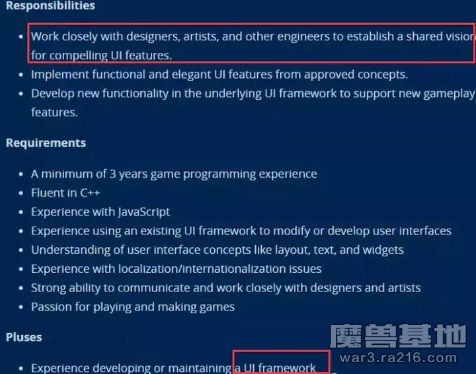
Task: Click the bullet point before "Fluent in C++"
Action: click(x=21, y=194)
